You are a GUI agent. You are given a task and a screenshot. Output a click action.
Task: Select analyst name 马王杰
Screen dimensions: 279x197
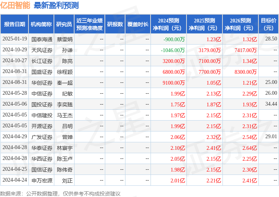[x=64, y=115]
